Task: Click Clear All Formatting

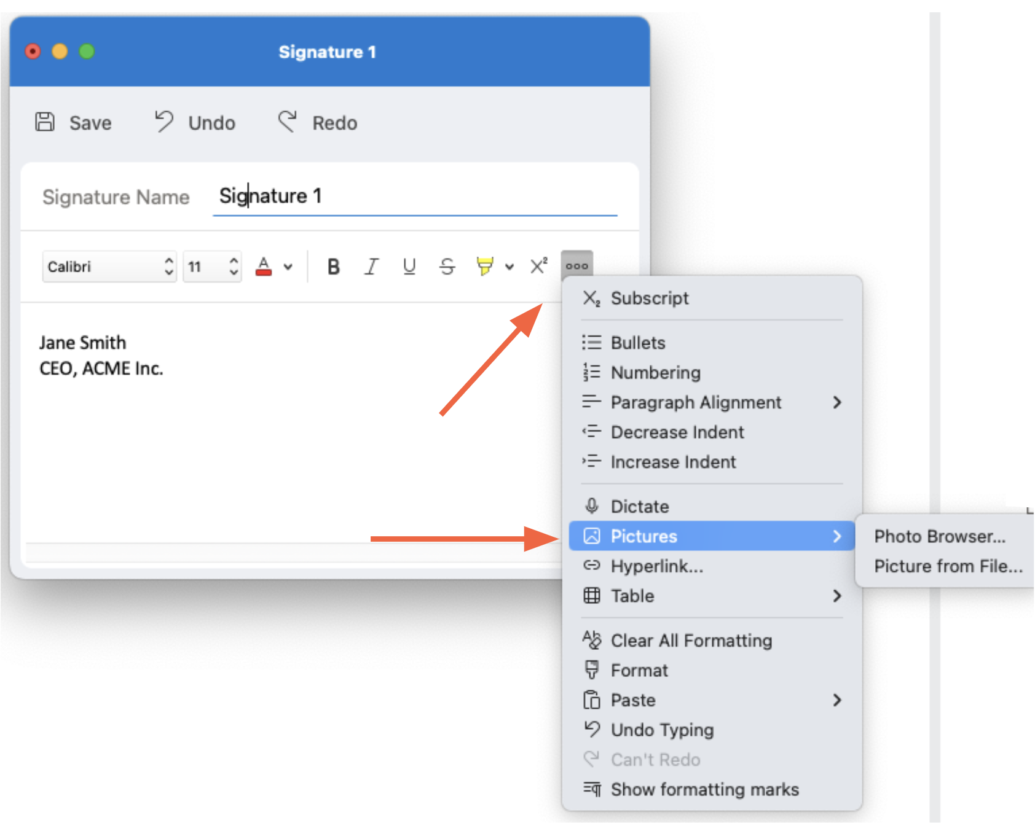Action: pos(691,640)
